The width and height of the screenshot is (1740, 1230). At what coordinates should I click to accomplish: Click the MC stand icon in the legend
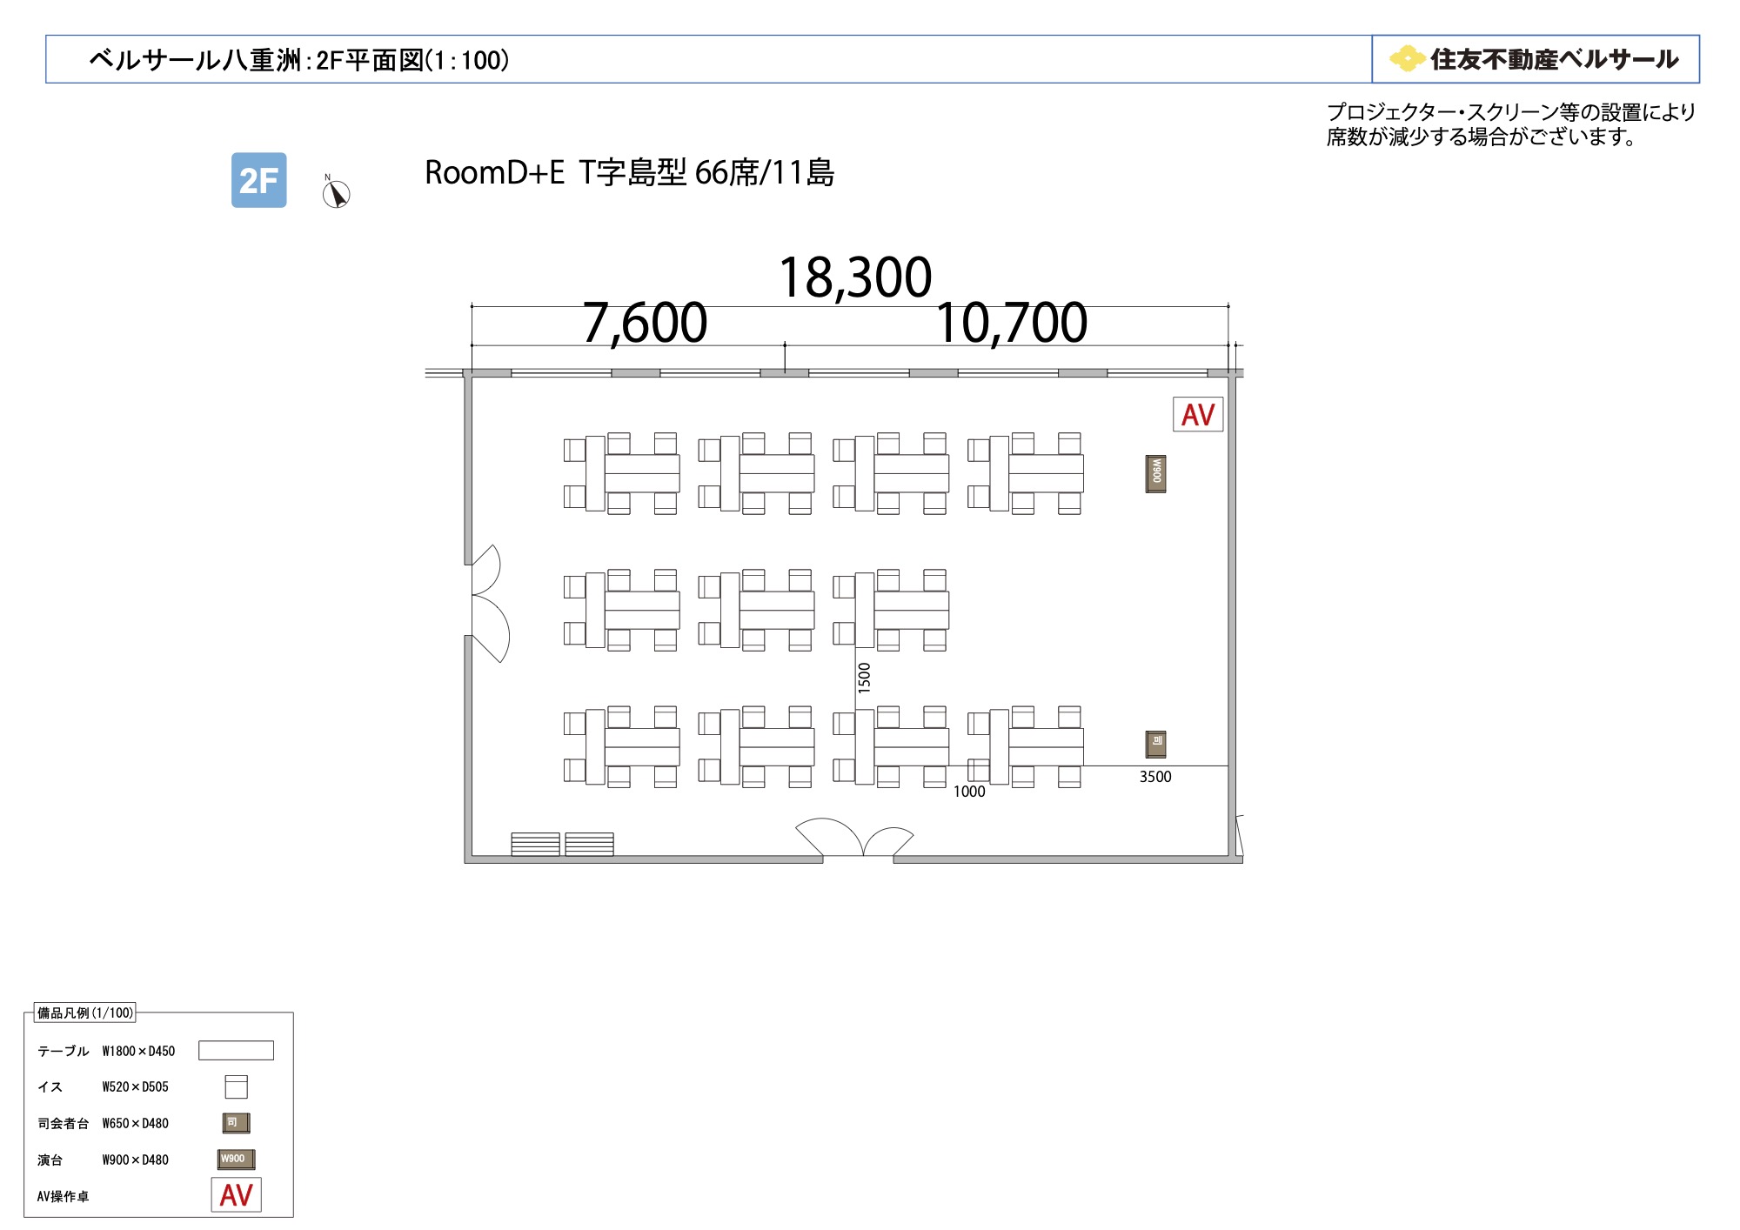236,1122
